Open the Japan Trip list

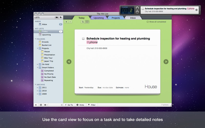click(x=48, y=61)
